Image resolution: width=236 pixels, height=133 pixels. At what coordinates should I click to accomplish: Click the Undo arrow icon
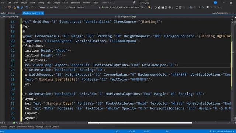(27, 7)
